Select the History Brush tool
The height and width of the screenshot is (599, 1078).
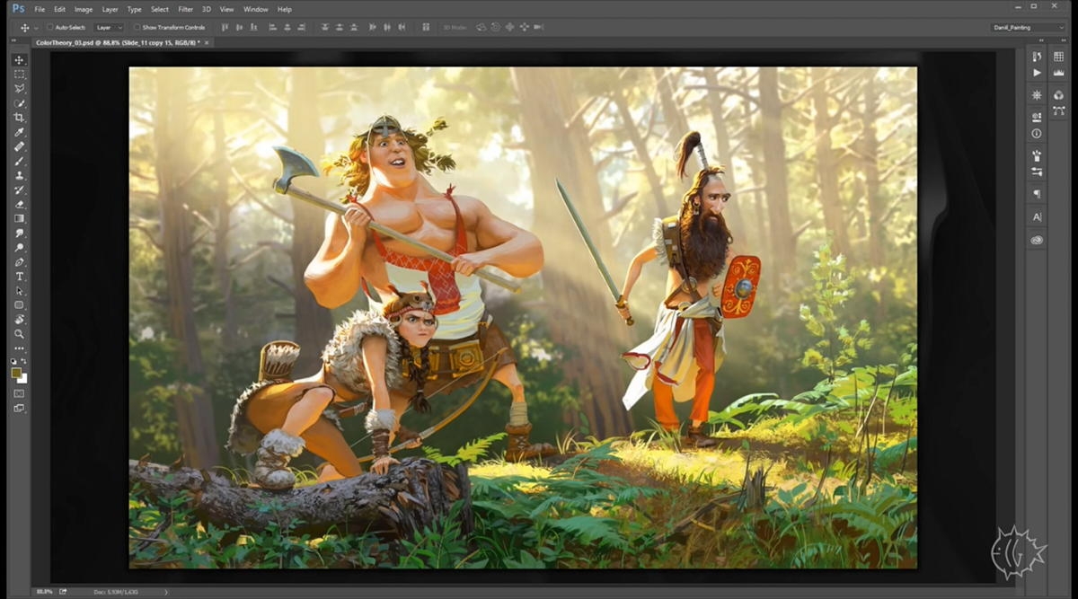[19, 189]
